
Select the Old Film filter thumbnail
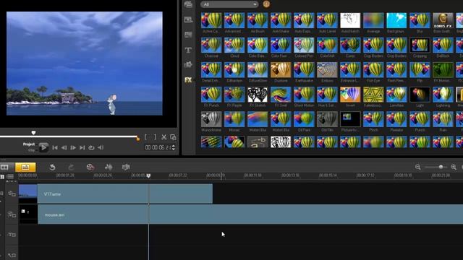coord(327,119)
